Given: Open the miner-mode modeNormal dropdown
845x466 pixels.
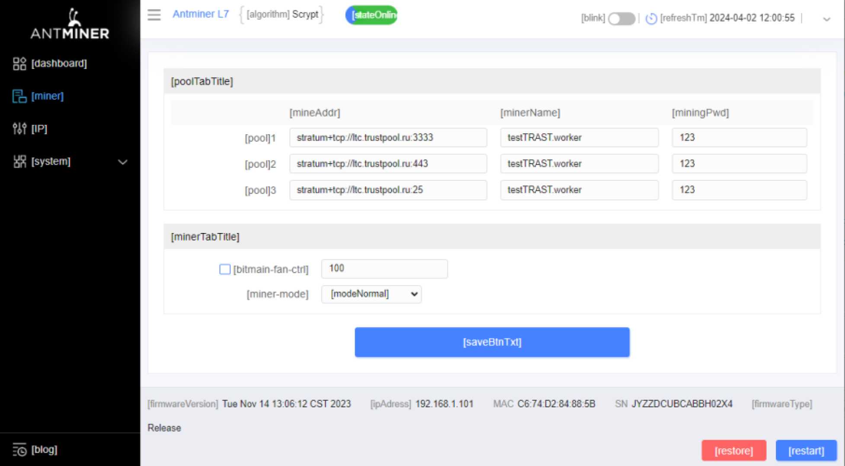Looking at the screenshot, I should click(x=371, y=294).
